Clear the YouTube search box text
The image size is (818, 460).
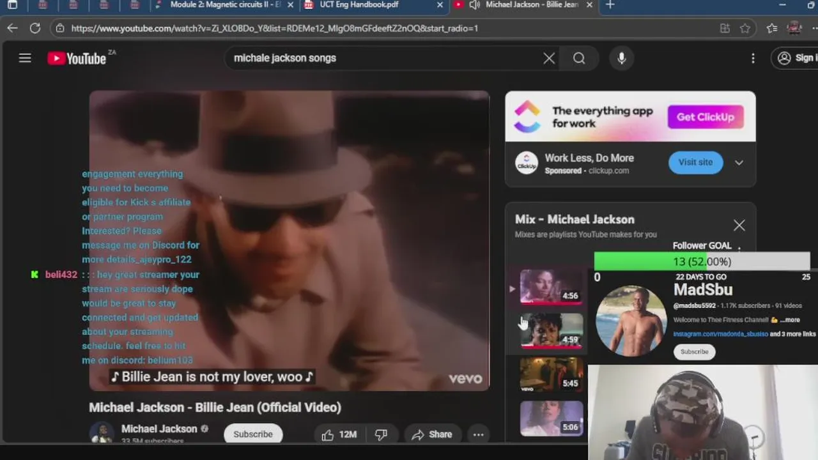549,58
